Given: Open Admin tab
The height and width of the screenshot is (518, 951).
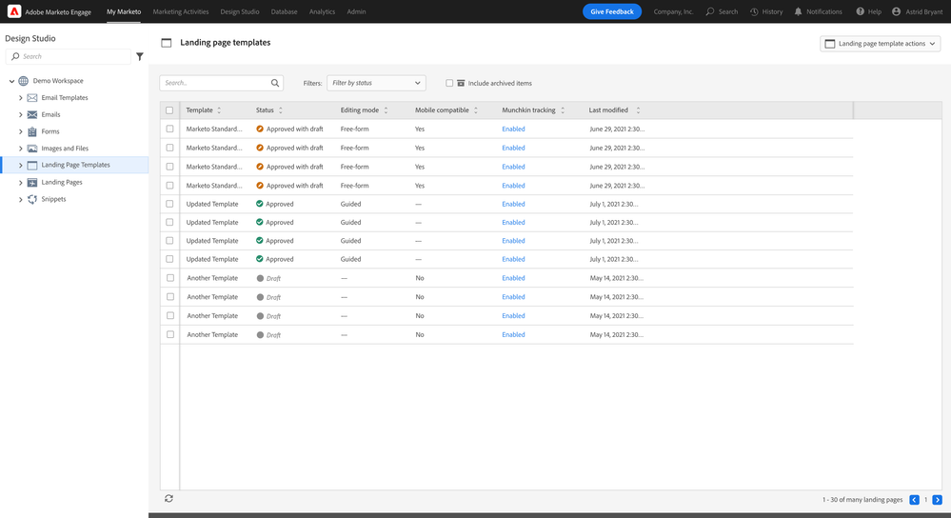Looking at the screenshot, I should pyautogui.click(x=356, y=11).
